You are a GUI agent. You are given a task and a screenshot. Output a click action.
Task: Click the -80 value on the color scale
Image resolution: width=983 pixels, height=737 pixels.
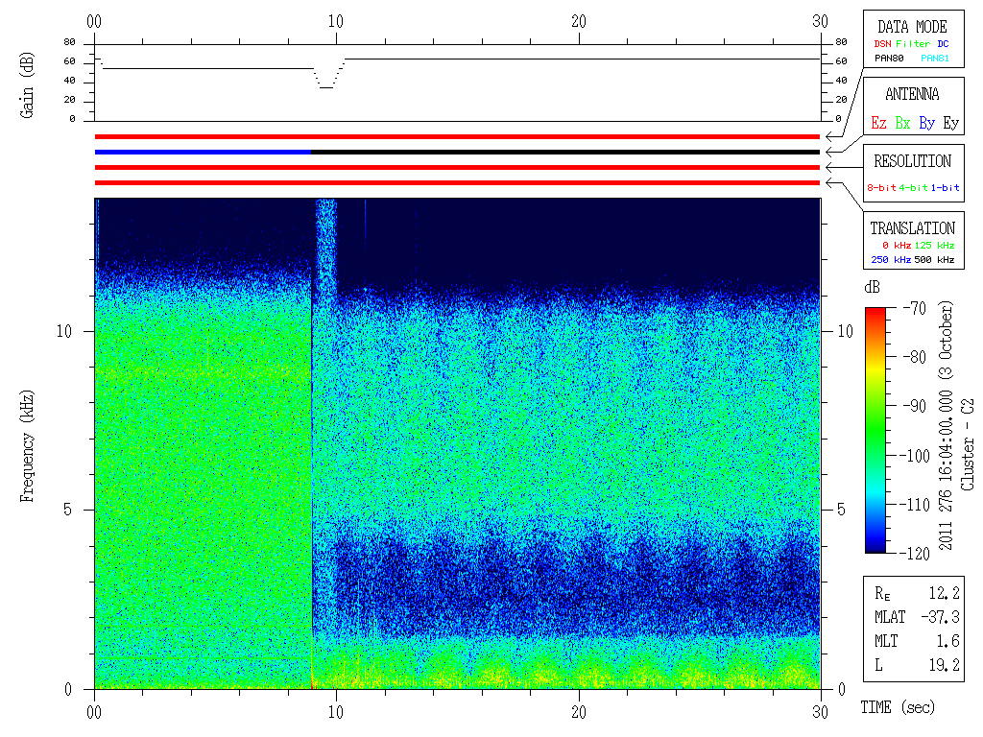pyautogui.click(x=915, y=357)
